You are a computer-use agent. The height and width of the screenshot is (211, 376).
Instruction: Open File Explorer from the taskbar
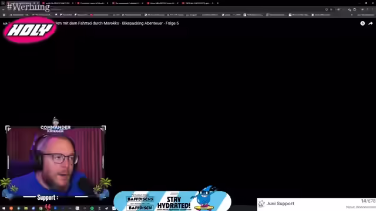26,209
